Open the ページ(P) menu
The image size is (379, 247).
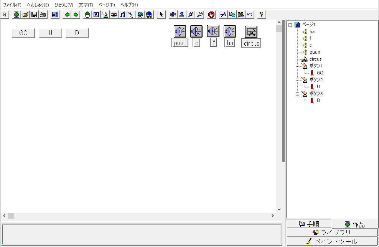107,5
